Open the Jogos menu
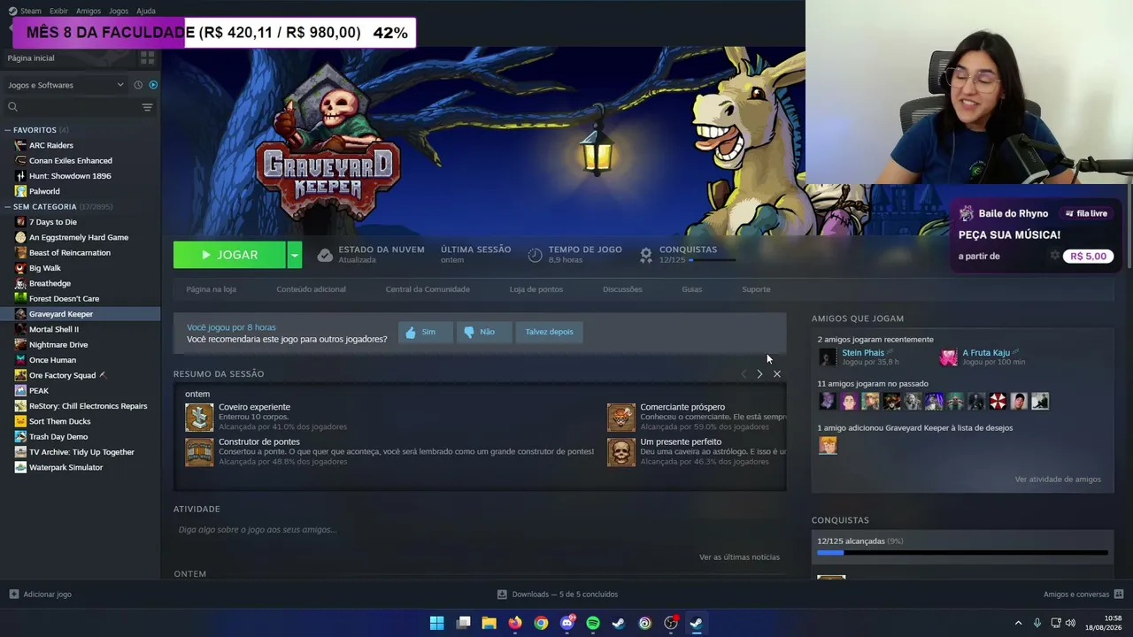The width and height of the screenshot is (1133, 637). click(x=119, y=11)
